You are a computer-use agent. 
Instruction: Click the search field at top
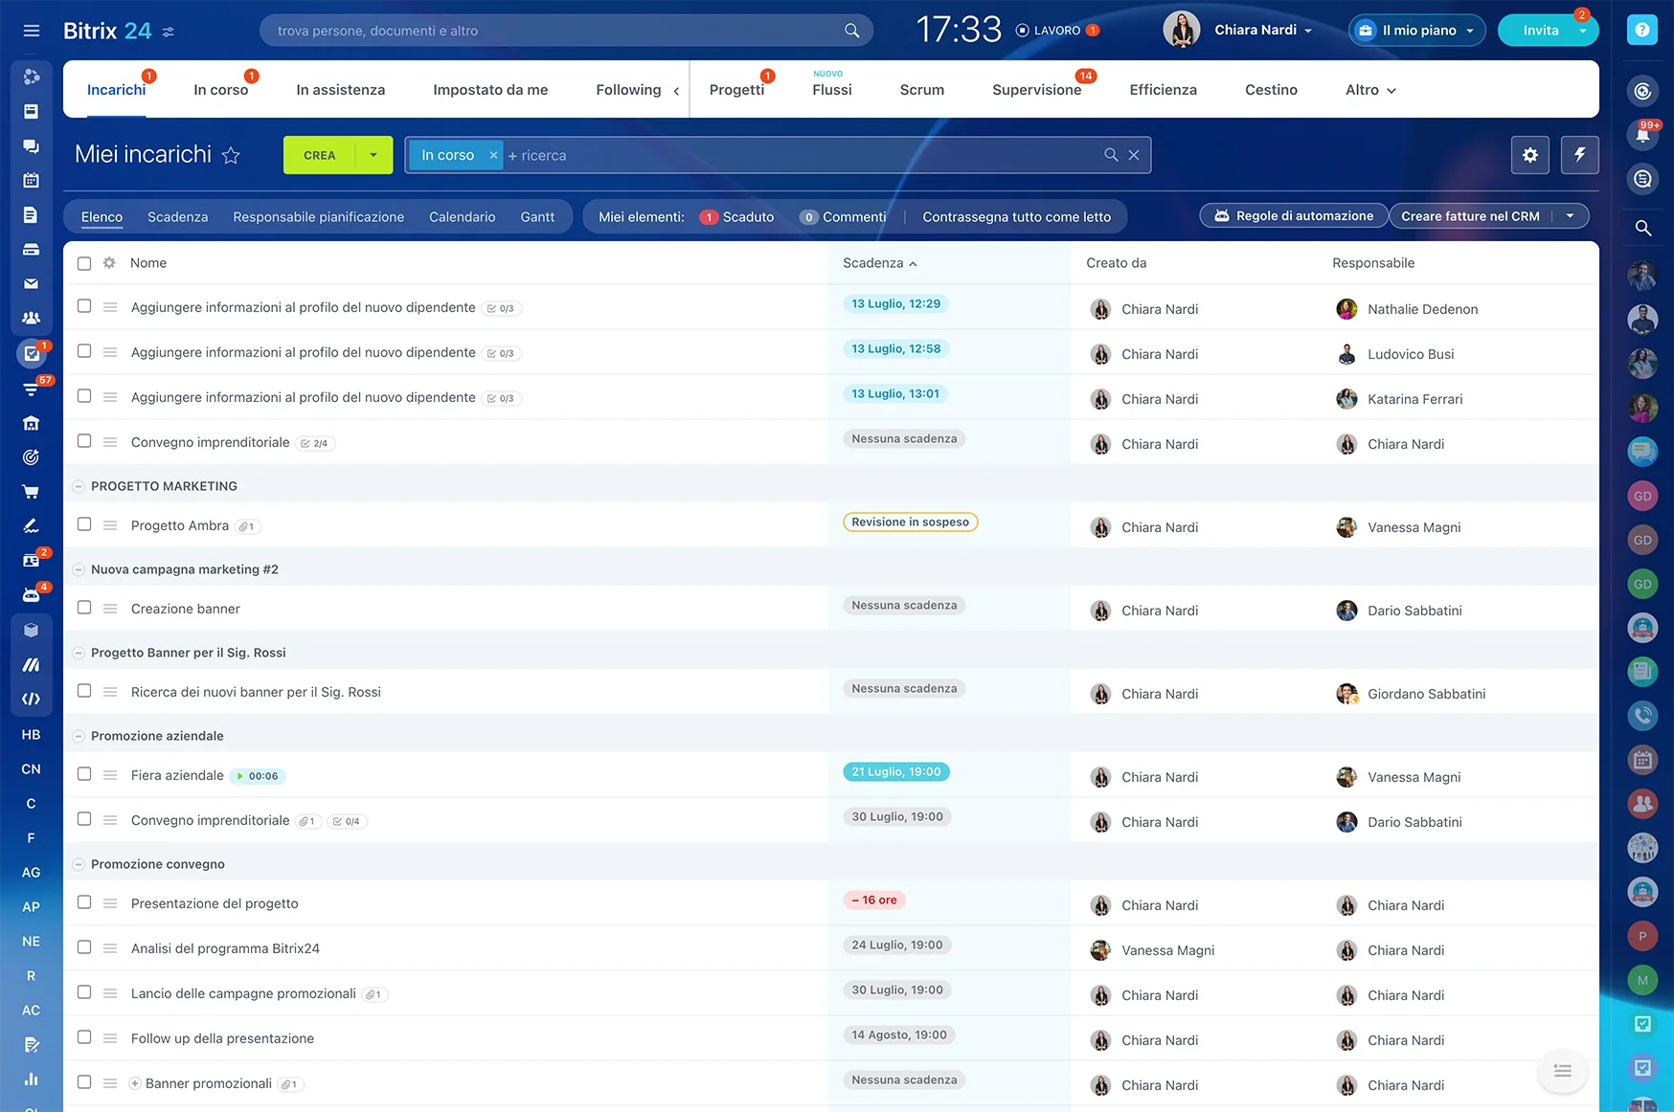pos(555,31)
